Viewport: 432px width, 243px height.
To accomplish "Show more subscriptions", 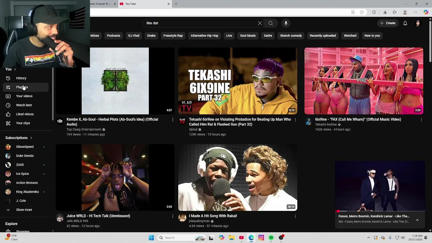I will (26, 210).
